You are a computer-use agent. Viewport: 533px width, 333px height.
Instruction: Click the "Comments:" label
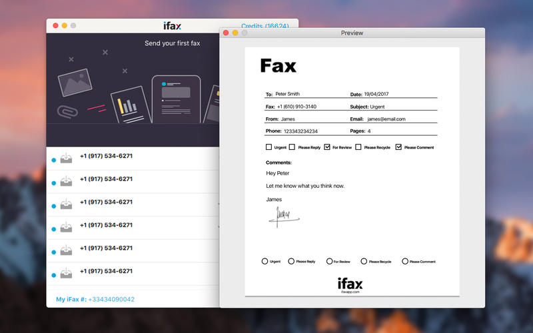(278, 163)
